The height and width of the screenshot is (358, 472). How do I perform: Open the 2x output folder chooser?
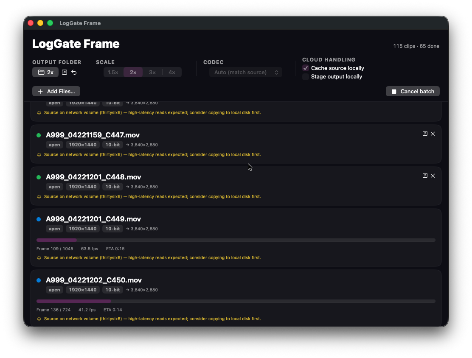click(45, 72)
